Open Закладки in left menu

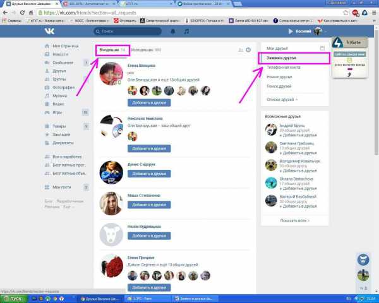coord(61,134)
